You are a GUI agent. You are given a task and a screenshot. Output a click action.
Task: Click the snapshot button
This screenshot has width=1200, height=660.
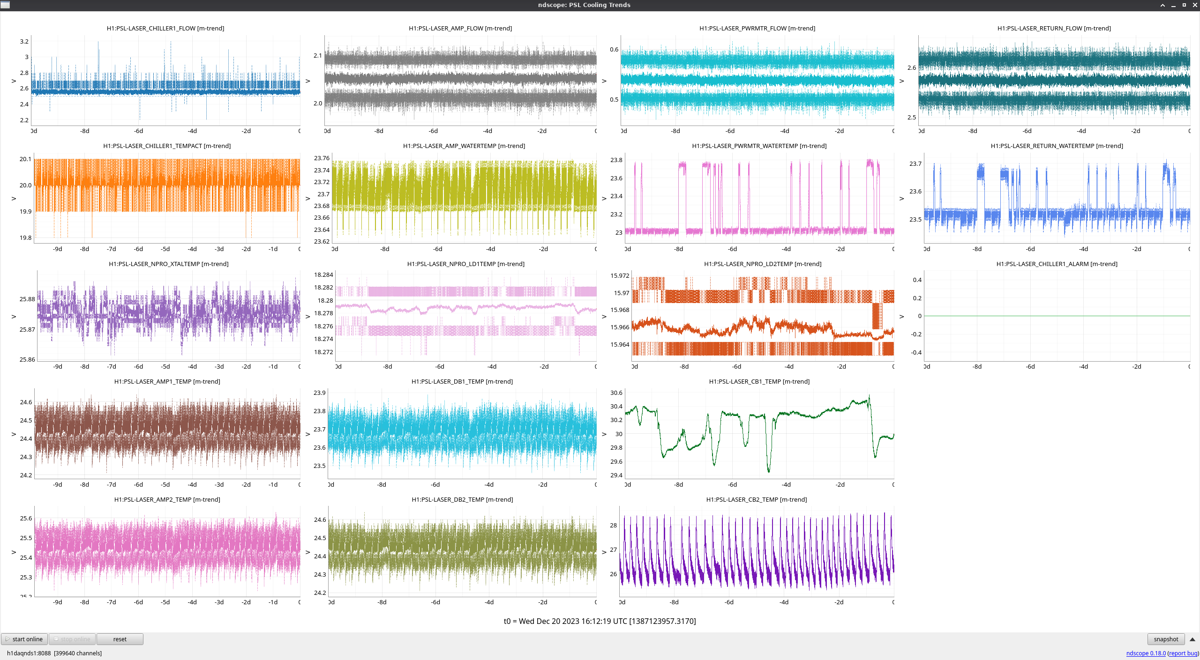(1165, 639)
